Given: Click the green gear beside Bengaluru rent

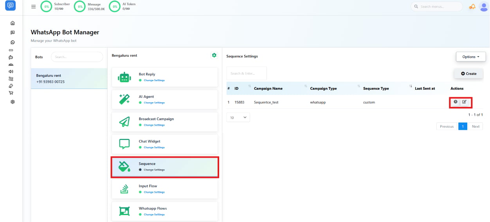Looking at the screenshot, I should coord(214,55).
